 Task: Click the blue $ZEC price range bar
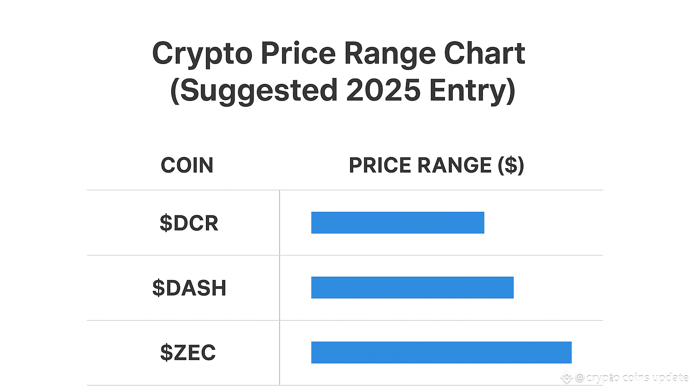click(441, 352)
